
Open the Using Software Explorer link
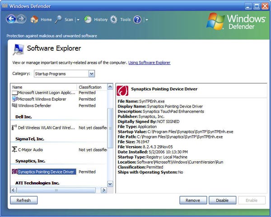150,63
